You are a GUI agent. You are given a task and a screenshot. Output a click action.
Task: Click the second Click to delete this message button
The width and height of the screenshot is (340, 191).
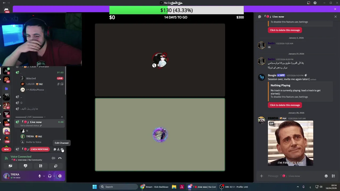(285, 105)
